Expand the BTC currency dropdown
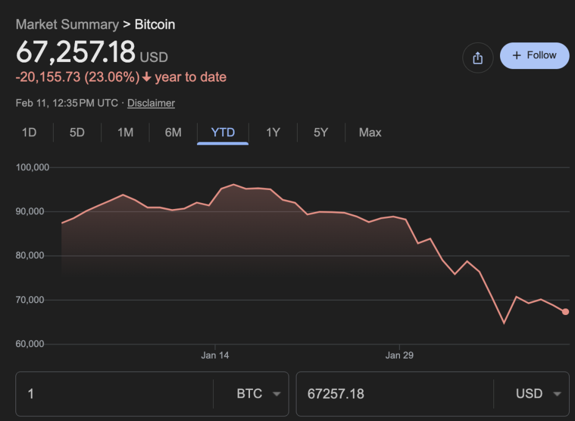 tap(258, 394)
